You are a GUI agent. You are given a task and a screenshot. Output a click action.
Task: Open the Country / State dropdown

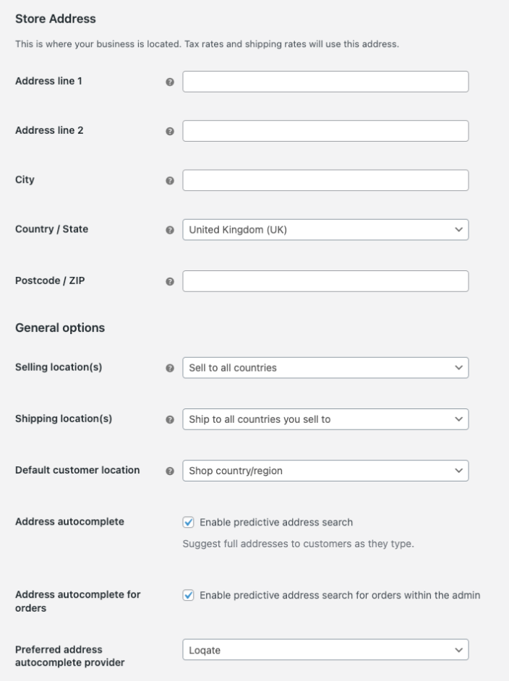click(x=325, y=230)
